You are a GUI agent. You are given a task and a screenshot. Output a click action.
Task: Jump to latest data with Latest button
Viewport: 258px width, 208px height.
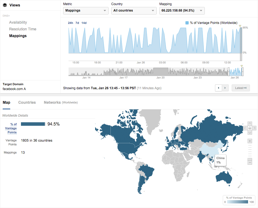241,88
